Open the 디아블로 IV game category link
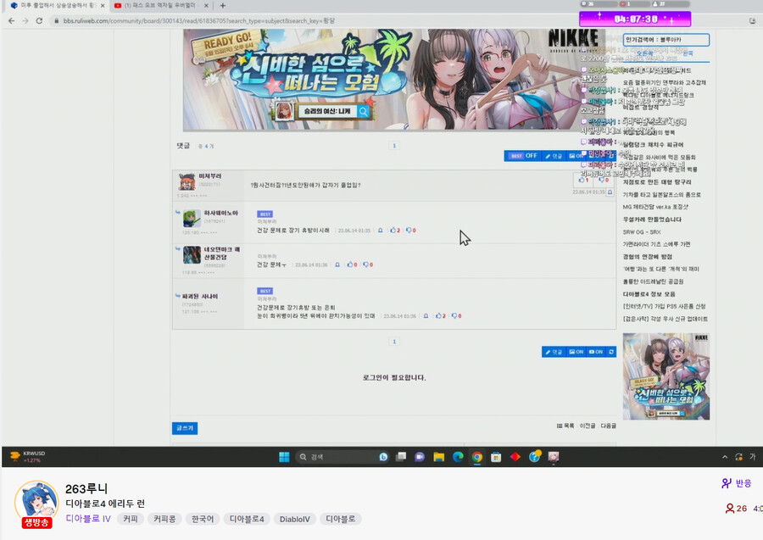Viewport: 763px width, 540px height. coord(88,519)
